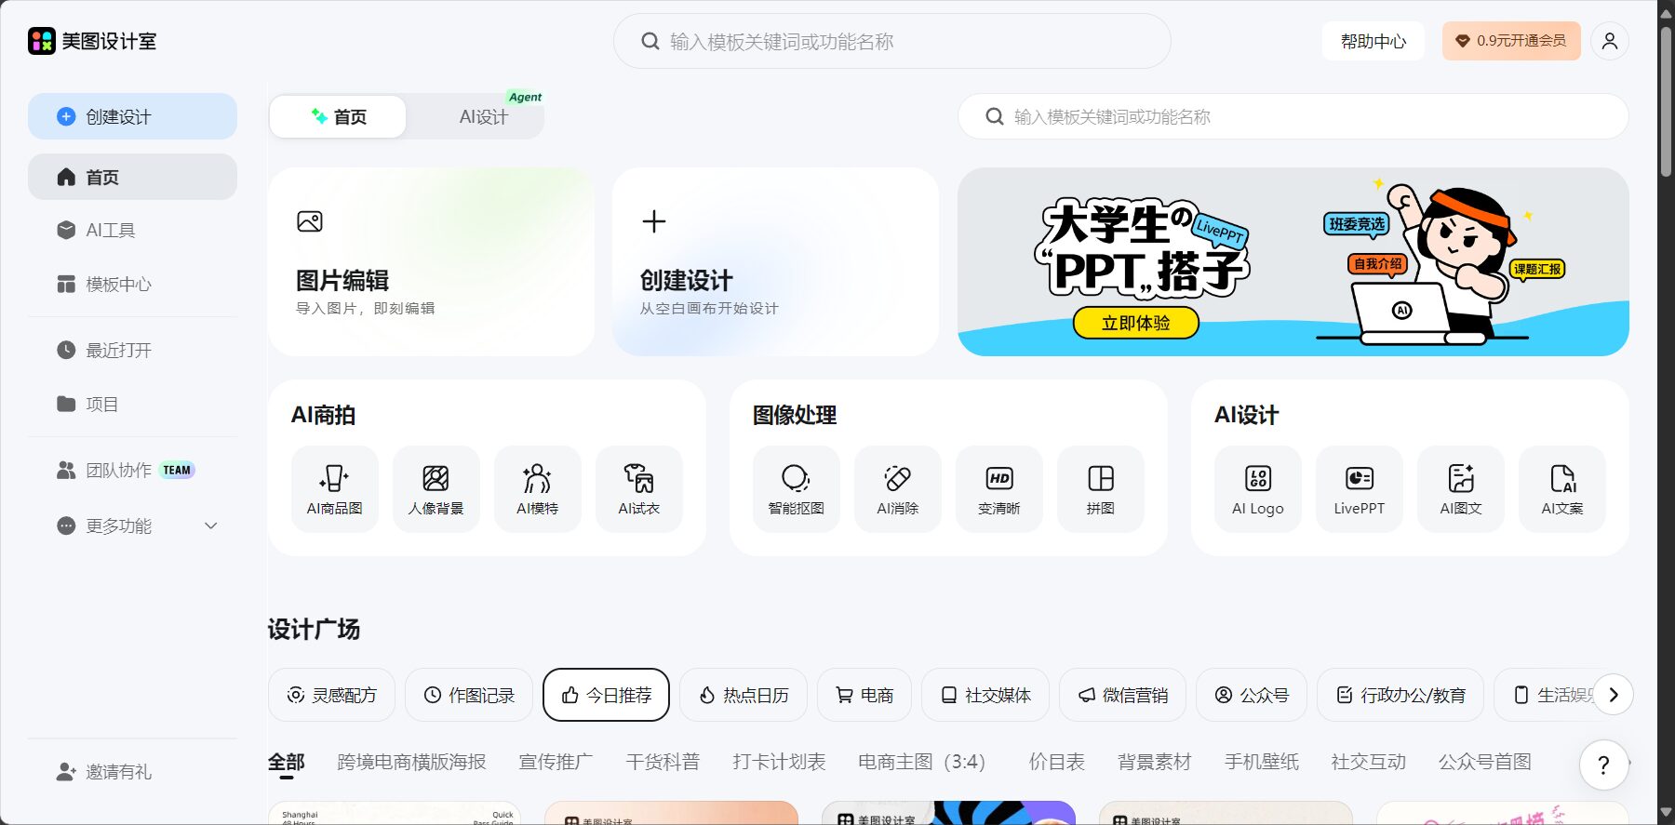Open the Shanghai template thumbnail
Image resolution: width=1675 pixels, height=825 pixels.
395,813
